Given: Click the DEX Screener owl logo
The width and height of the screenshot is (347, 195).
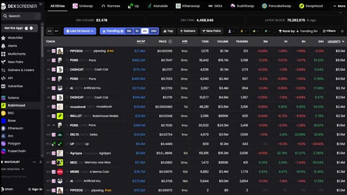Looking at the screenshot, I should pyautogui.click(x=3, y=6).
